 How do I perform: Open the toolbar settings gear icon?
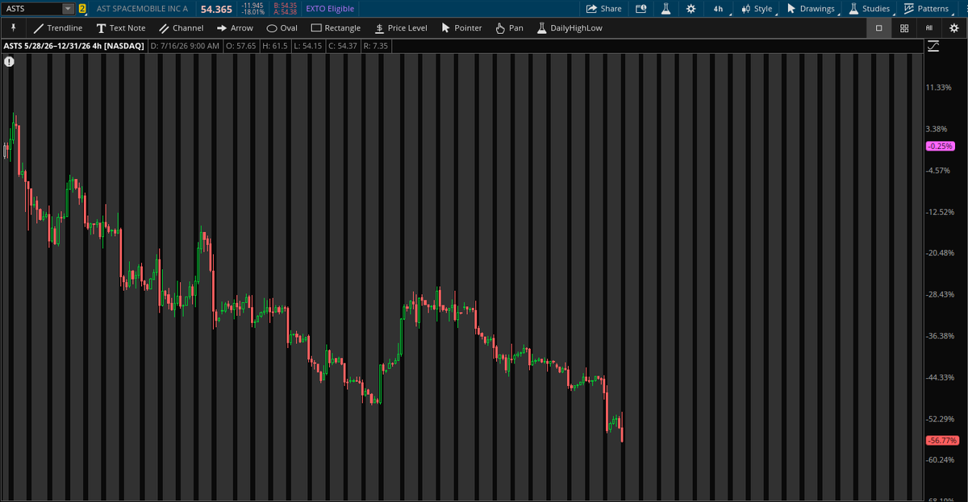click(x=954, y=27)
